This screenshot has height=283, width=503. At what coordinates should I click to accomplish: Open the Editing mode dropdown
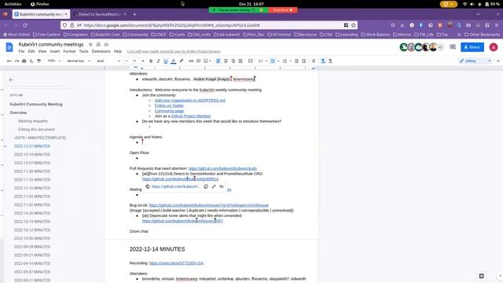tap(475, 61)
